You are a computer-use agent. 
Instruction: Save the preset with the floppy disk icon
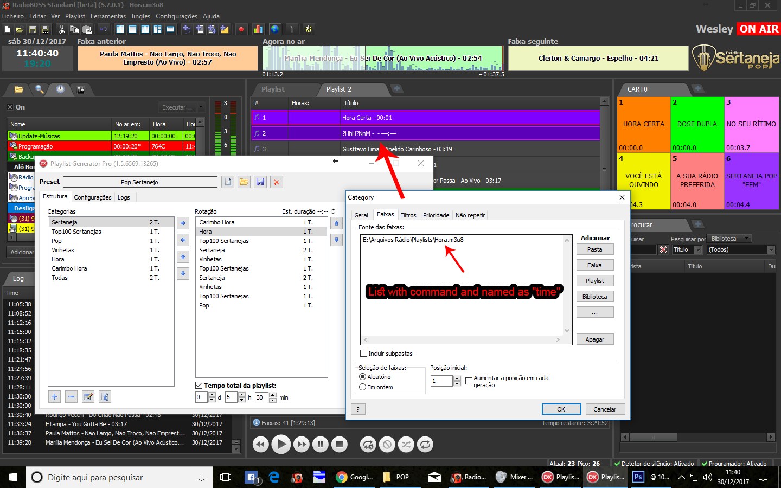pos(261,182)
